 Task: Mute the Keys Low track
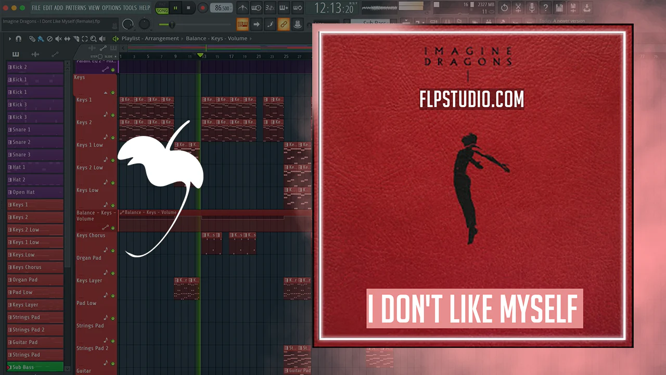point(113,205)
